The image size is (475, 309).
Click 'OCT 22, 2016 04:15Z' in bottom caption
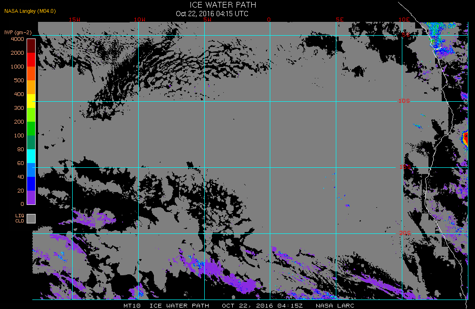click(262, 306)
